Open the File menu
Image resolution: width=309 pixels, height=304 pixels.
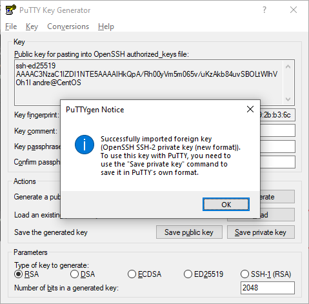11,26
